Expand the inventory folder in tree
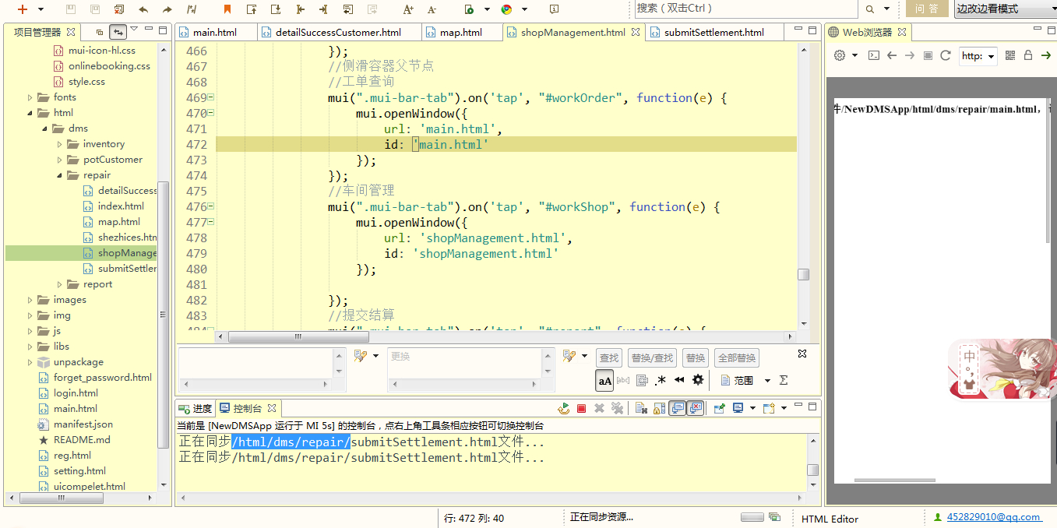This screenshot has height=528, width=1057. [59, 144]
